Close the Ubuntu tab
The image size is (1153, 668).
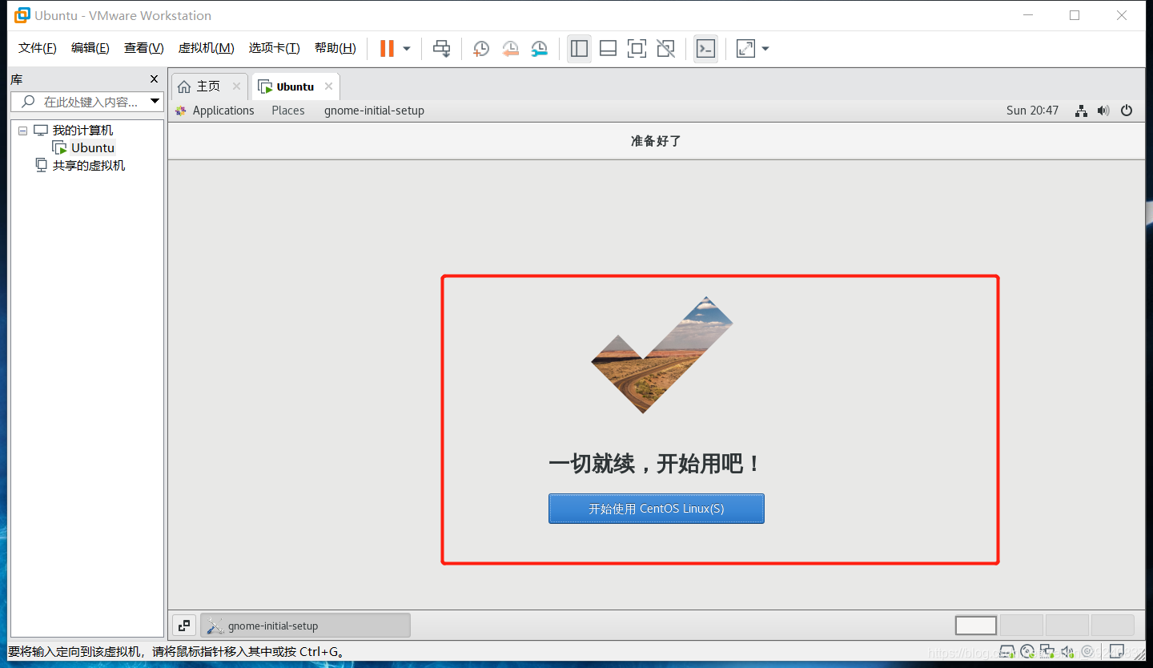(328, 86)
